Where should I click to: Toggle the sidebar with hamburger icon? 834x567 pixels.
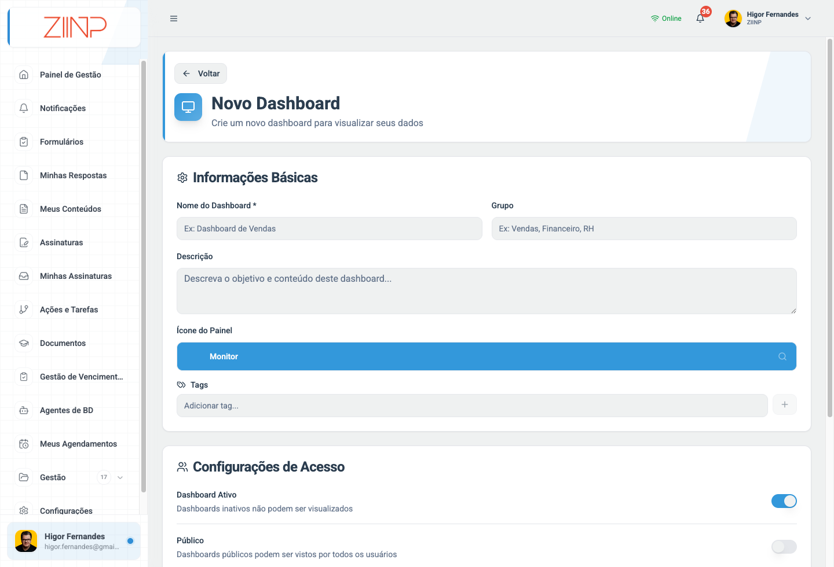[174, 19]
